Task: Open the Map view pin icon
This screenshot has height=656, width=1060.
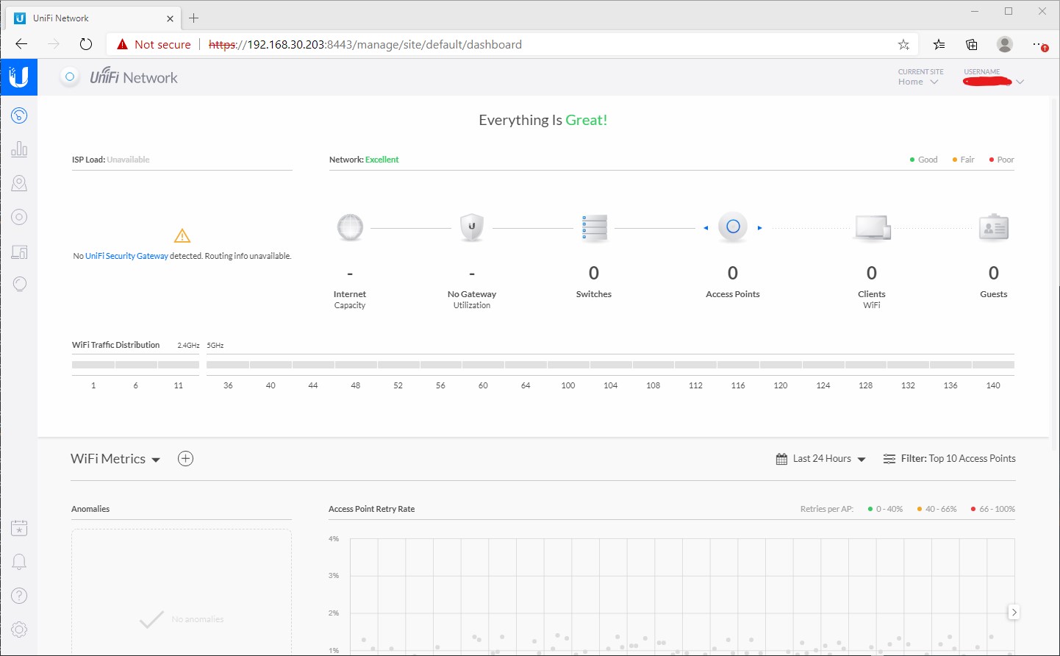Action: point(19,182)
